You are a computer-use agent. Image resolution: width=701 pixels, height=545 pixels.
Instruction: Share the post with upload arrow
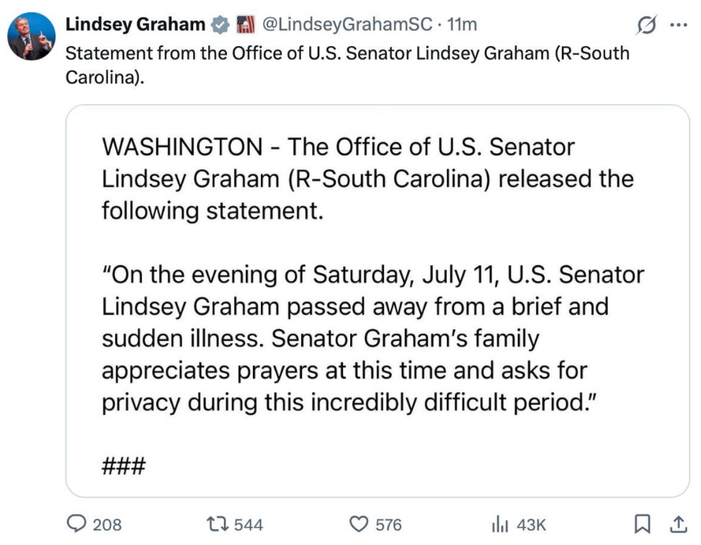678,524
